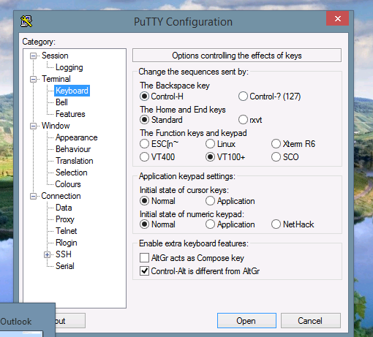Open the Proxy category
The width and height of the screenshot is (373, 337).
pyautogui.click(x=65, y=219)
